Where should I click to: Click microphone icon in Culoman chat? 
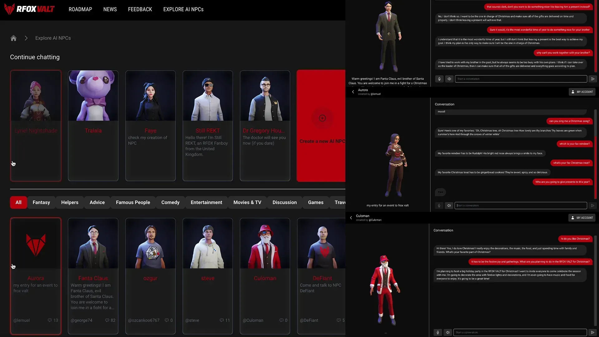[x=438, y=333]
